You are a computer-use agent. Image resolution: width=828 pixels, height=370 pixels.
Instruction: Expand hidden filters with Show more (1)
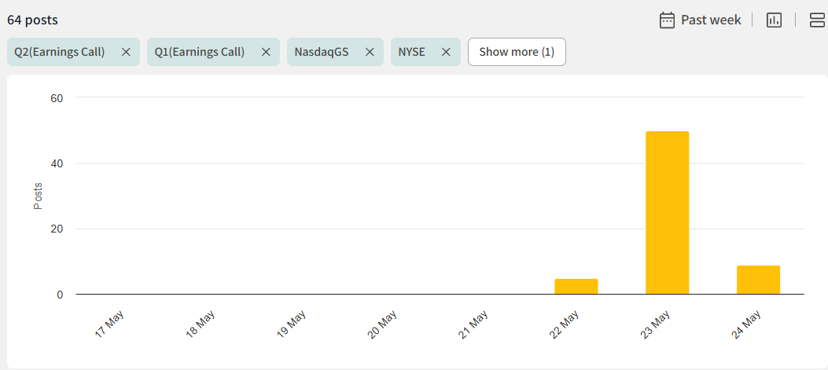tap(517, 52)
